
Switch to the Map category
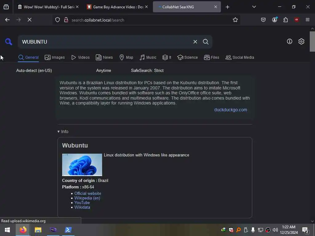(x=126, y=57)
